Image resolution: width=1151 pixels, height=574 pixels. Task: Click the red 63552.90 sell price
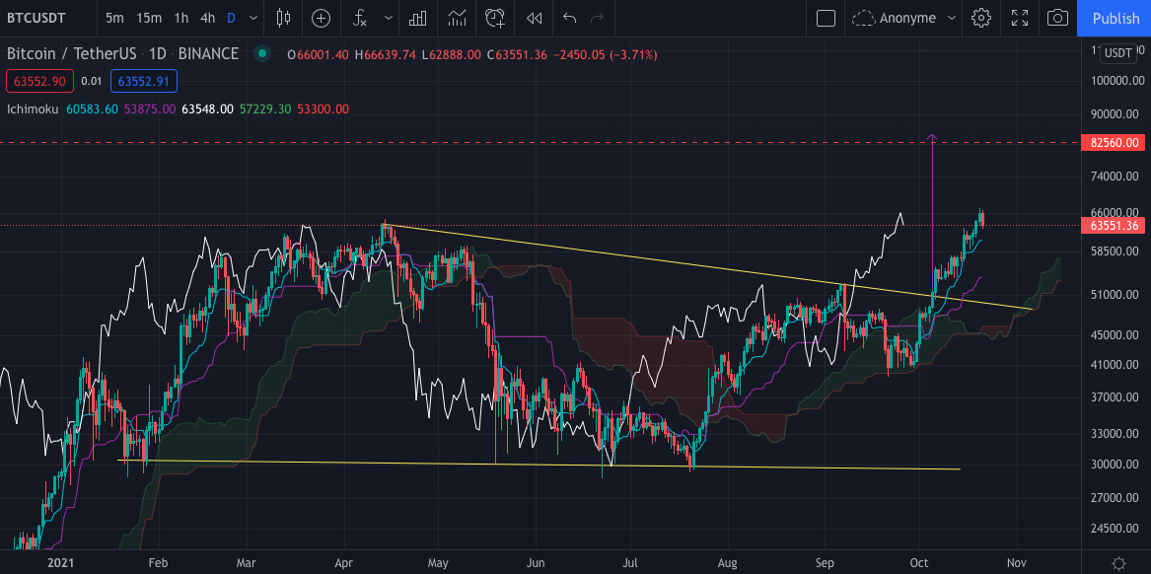pyautogui.click(x=39, y=81)
